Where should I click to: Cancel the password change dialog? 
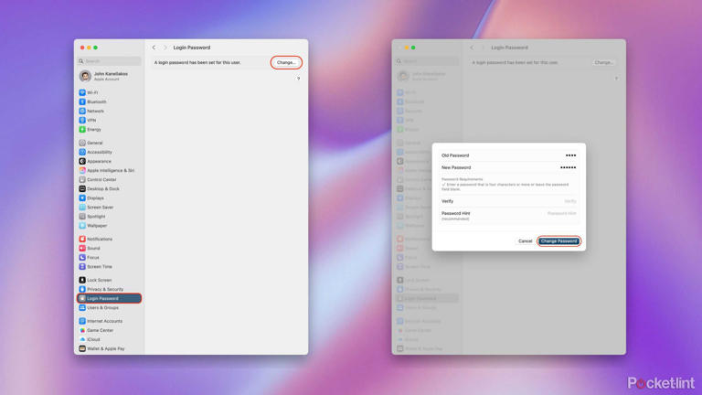coord(525,241)
